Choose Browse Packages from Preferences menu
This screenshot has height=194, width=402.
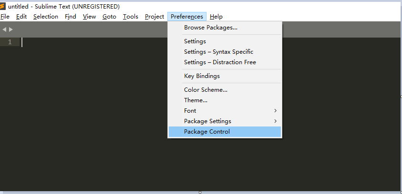click(211, 28)
